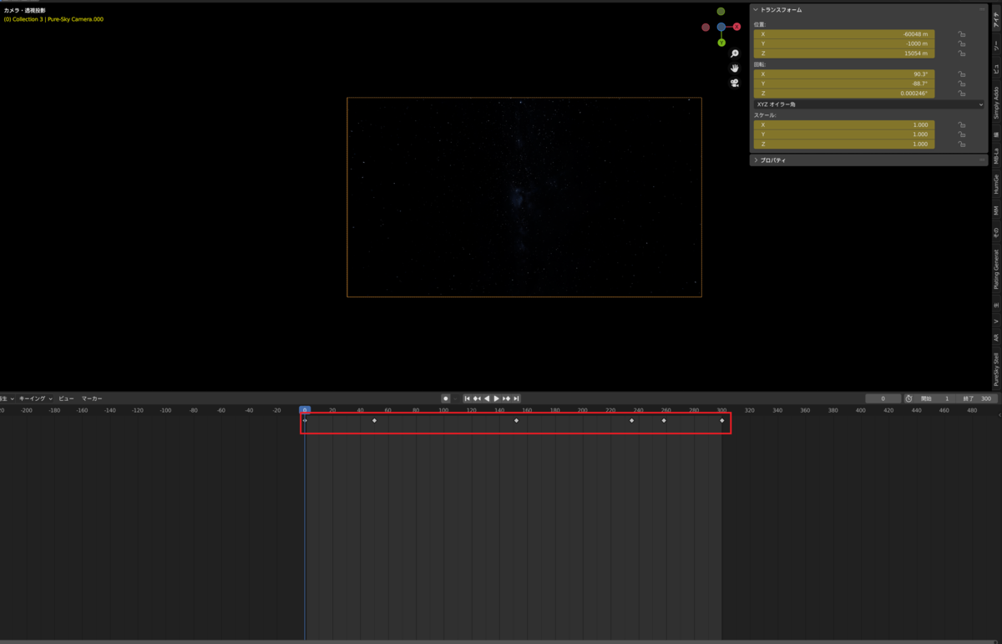This screenshot has width=1002, height=644.
Task: Lock the location Z value
Action: click(x=962, y=53)
